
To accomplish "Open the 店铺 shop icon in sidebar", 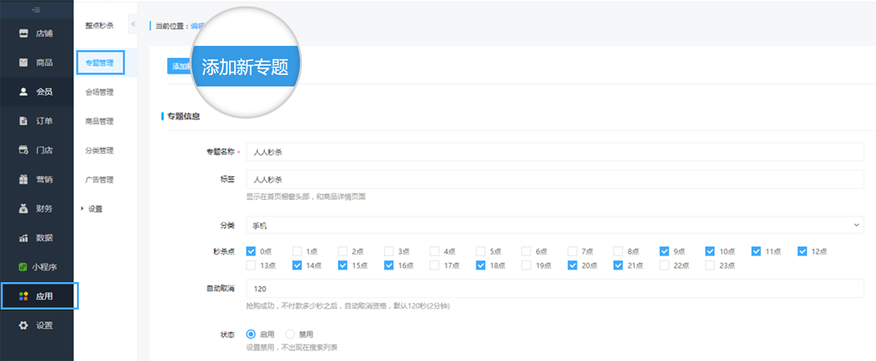I will [23, 33].
